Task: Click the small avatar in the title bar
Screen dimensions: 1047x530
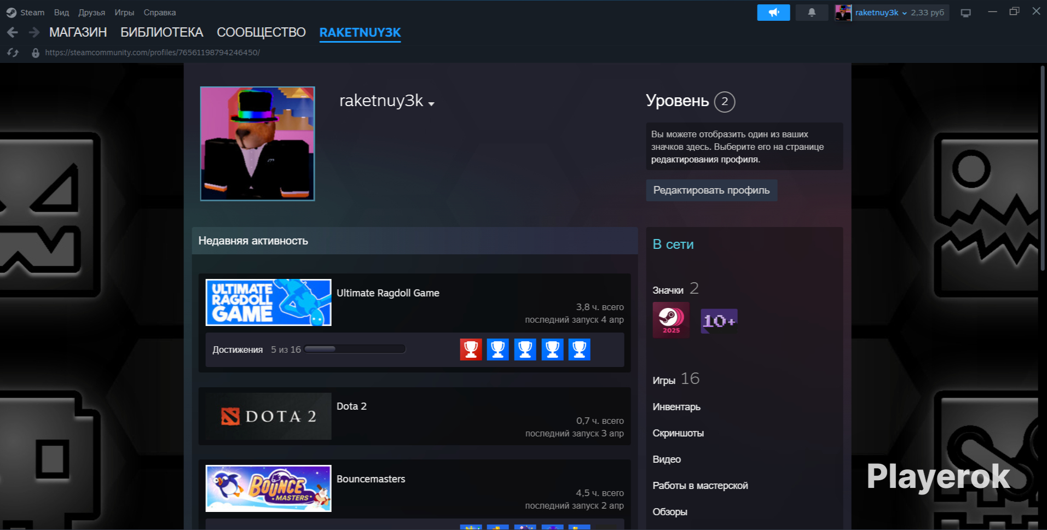Action: coord(843,13)
